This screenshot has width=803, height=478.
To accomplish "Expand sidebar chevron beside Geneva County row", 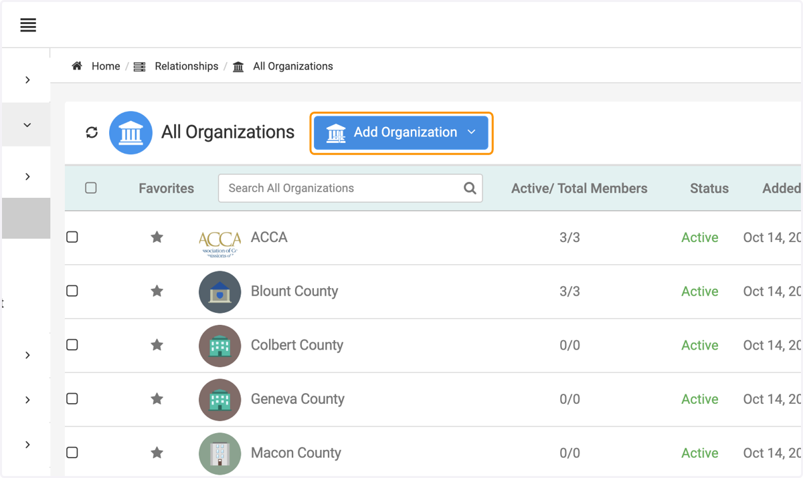I will (27, 400).
